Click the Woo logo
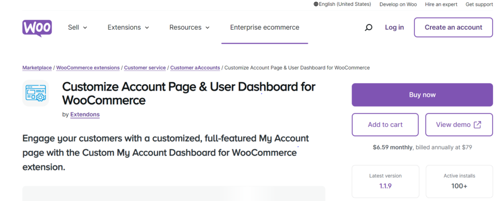The width and height of the screenshot is (498, 201). pyautogui.click(x=37, y=28)
